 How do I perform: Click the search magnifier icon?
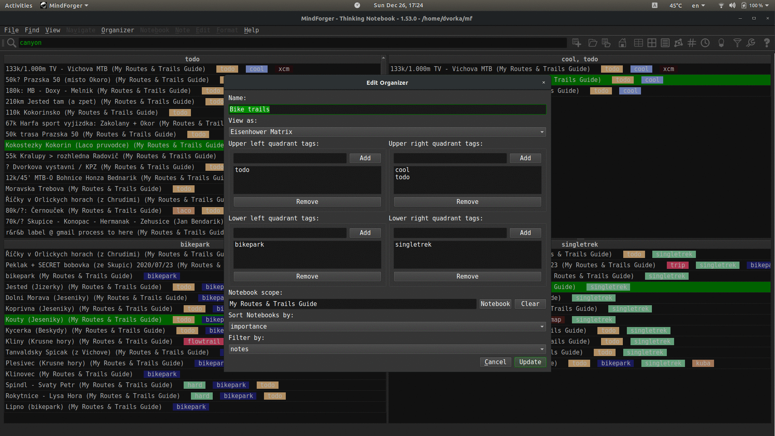point(11,43)
